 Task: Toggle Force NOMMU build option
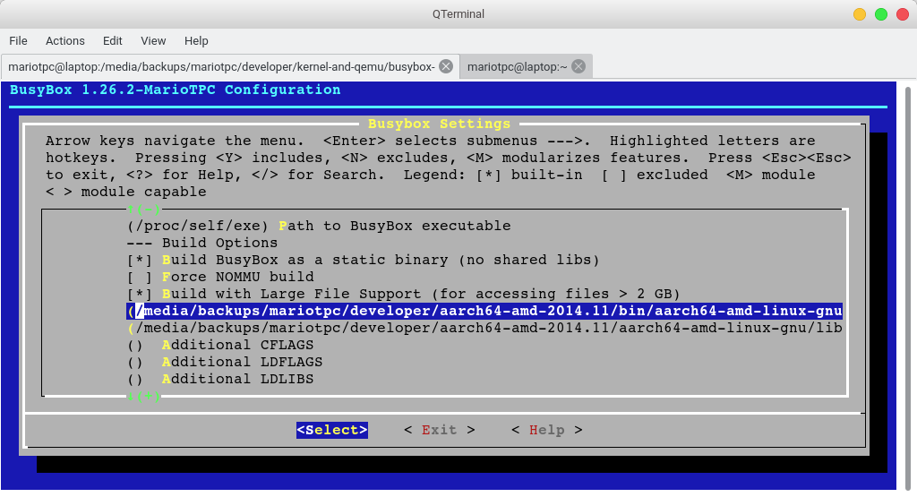[220, 277]
